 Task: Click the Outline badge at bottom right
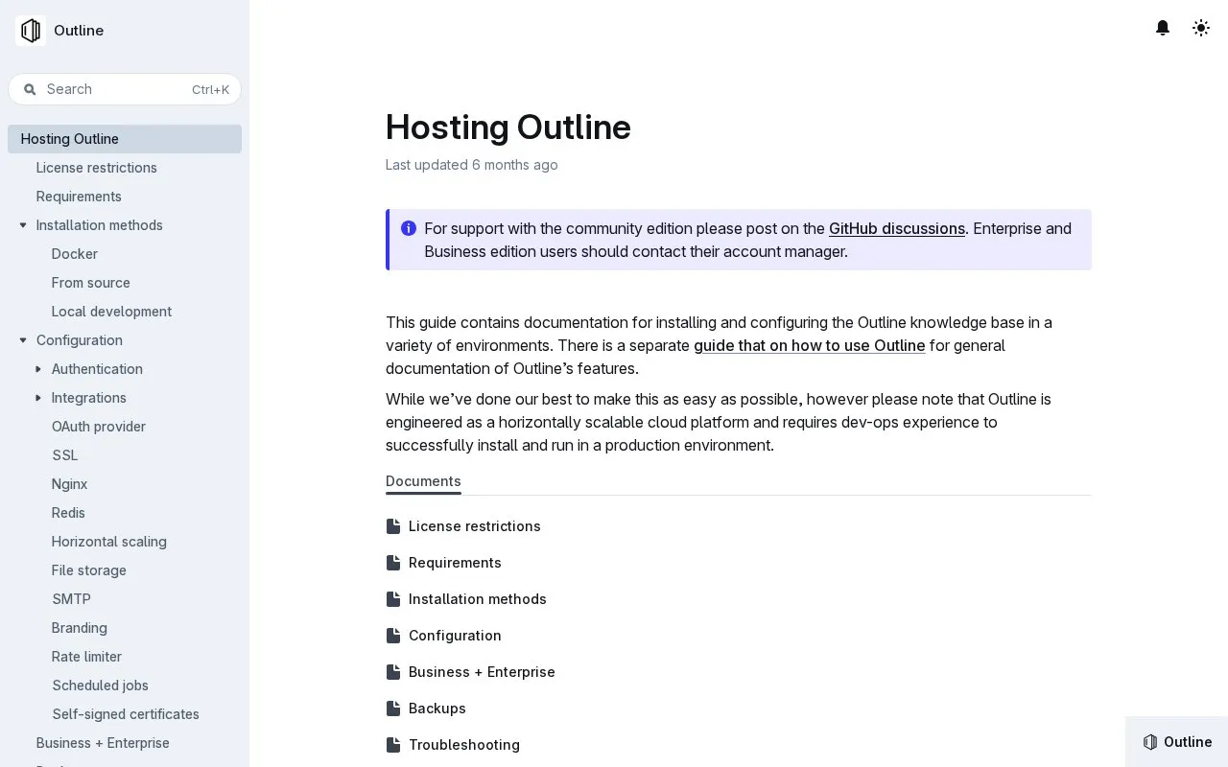click(1177, 742)
